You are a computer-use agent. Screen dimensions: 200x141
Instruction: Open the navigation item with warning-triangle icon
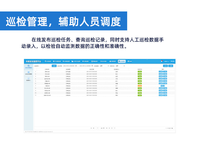pos(113,61)
